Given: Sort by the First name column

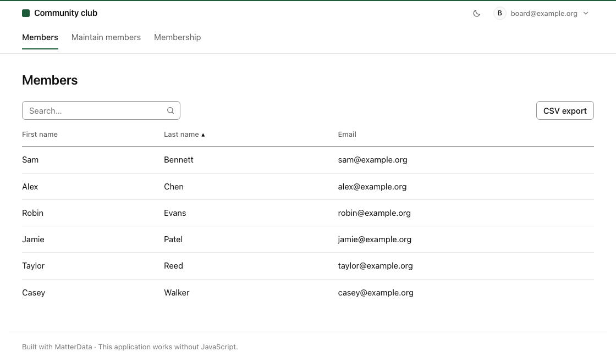Looking at the screenshot, I should click(x=40, y=135).
